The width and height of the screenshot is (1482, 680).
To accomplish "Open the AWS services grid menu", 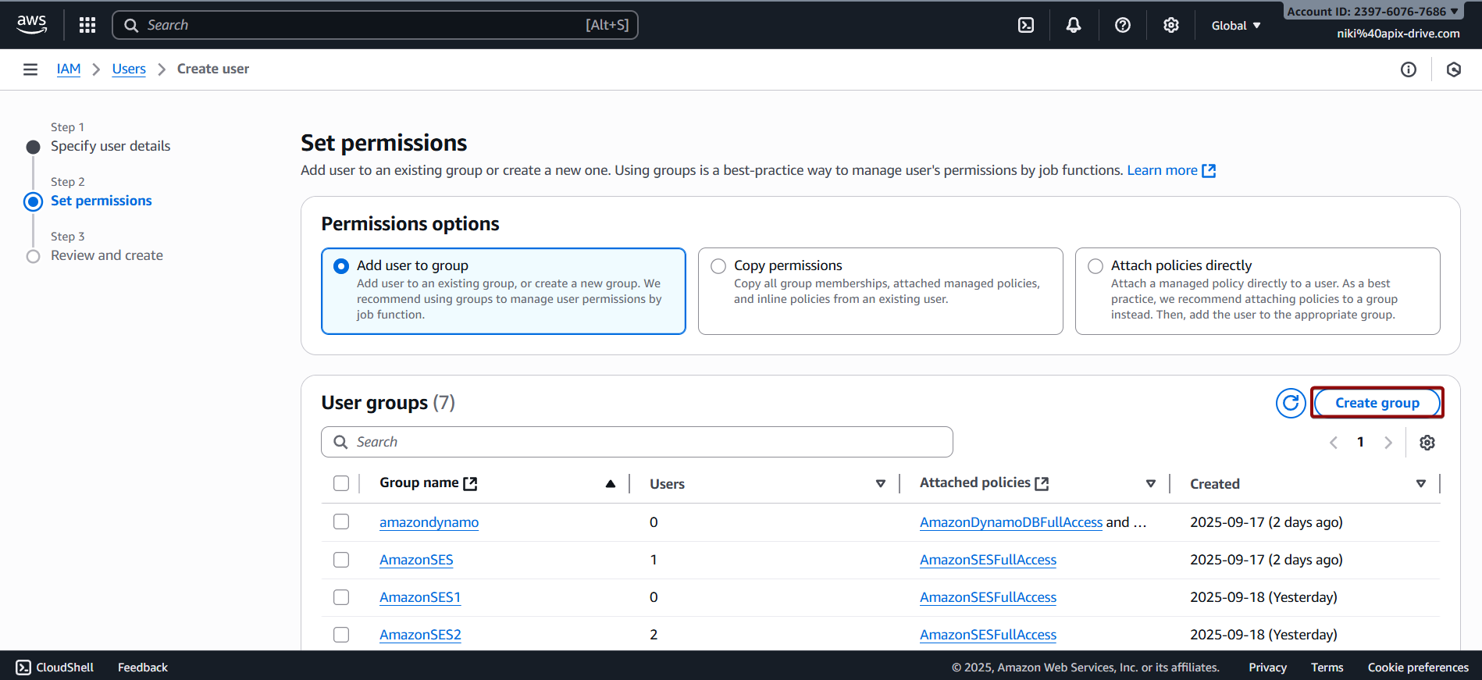I will coord(87,25).
